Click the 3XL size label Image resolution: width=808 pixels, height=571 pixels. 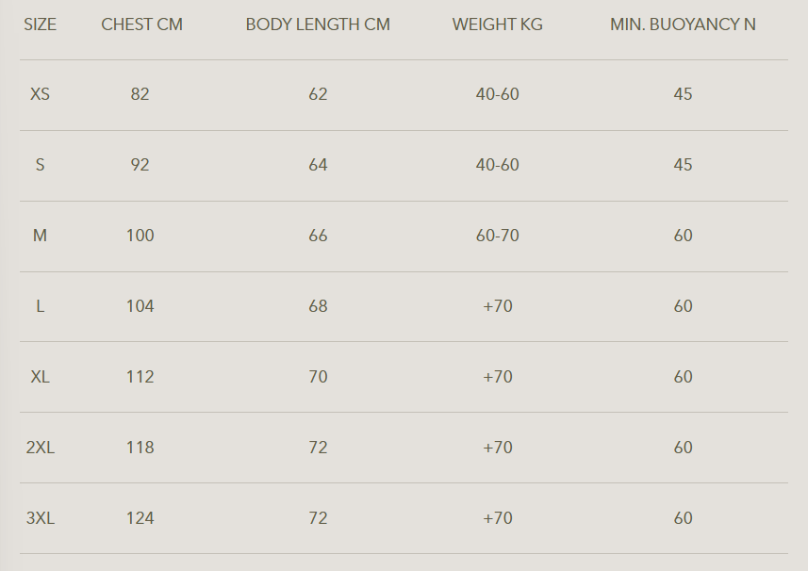point(40,518)
